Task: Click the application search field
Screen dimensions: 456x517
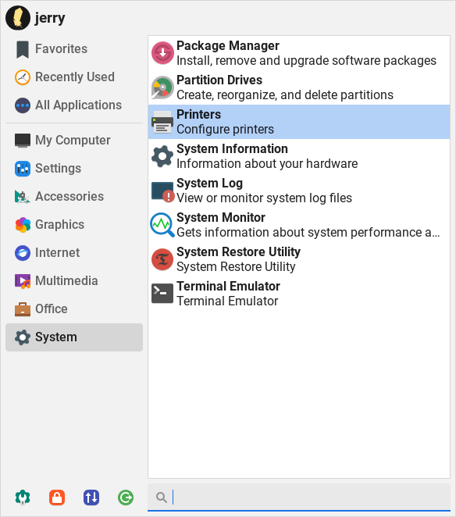Action: (299, 497)
